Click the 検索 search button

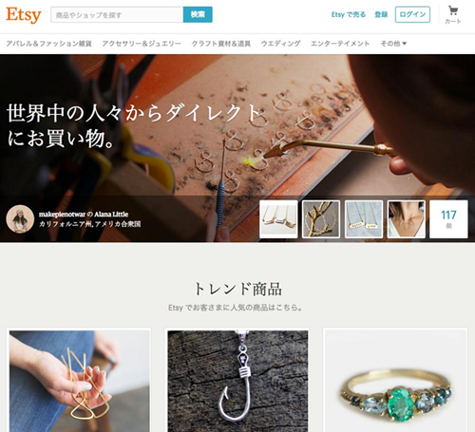tap(198, 14)
